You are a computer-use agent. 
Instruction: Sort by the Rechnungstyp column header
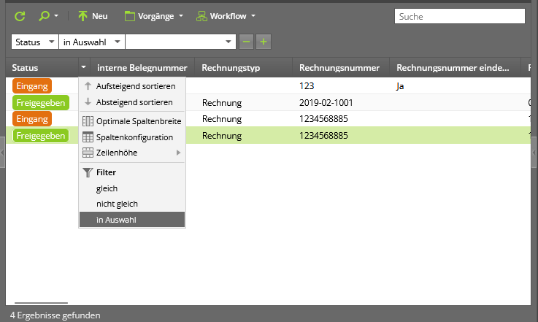coord(243,68)
